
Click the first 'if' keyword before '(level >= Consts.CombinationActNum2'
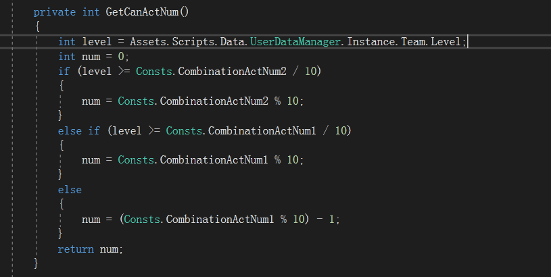[x=64, y=71]
